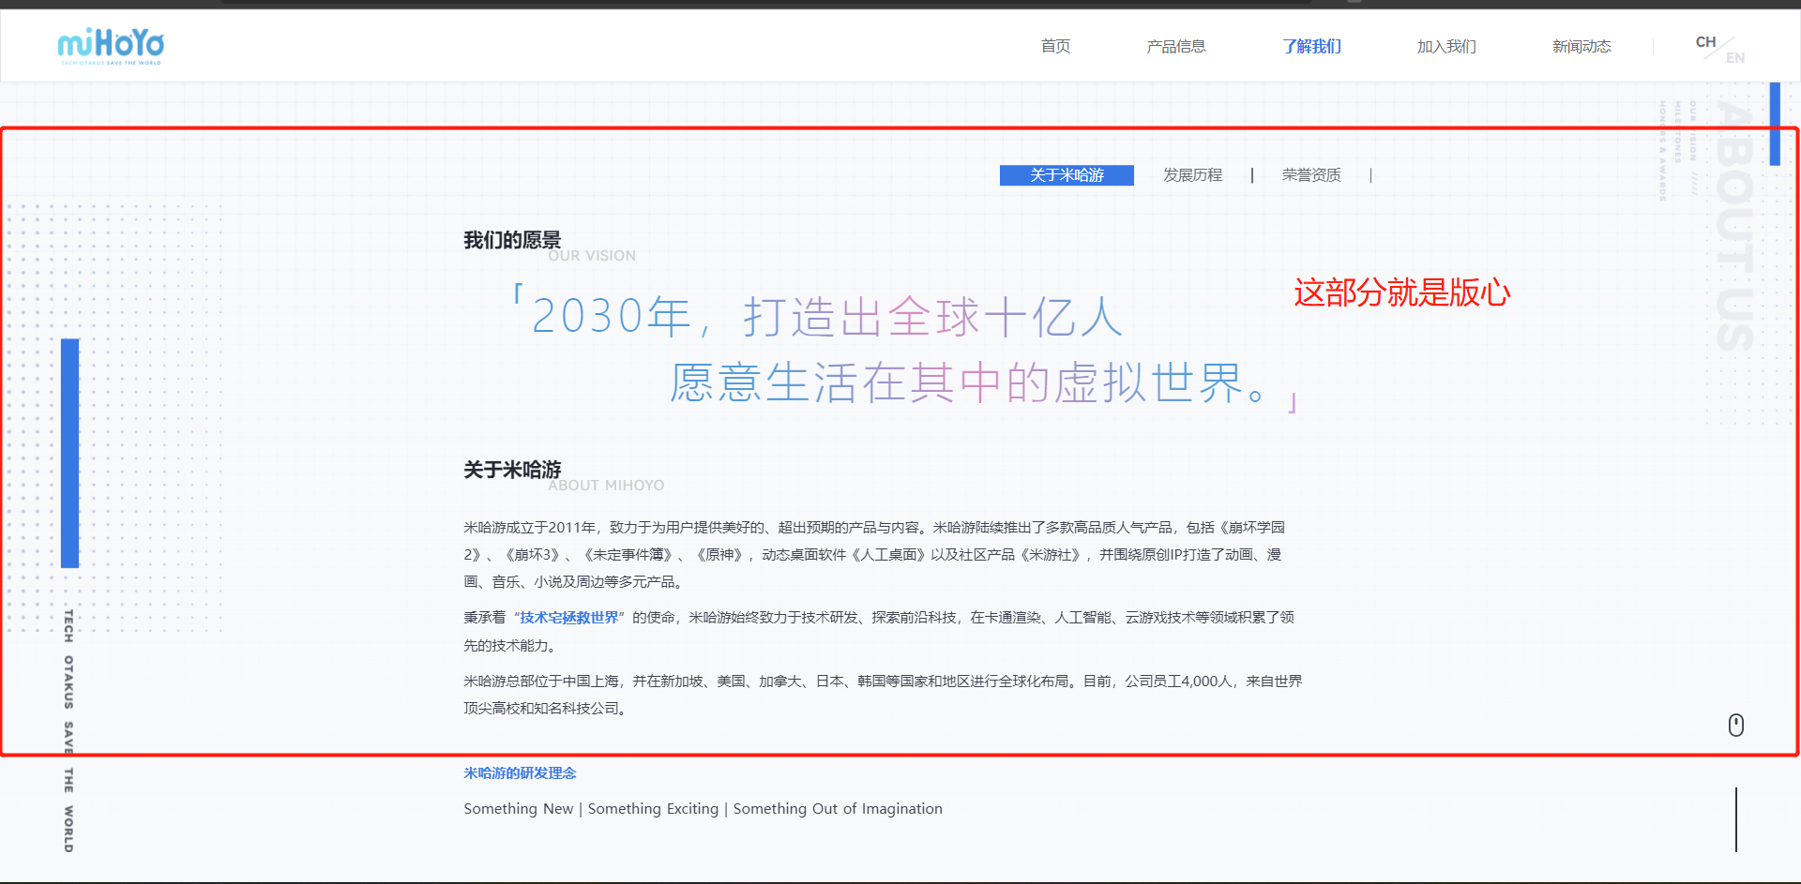Click the 'ABOUT MIHOYO' English subtitle

tap(606, 486)
